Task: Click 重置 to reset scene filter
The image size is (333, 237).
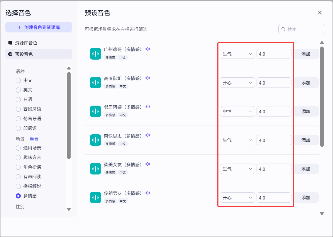Action: point(34,139)
